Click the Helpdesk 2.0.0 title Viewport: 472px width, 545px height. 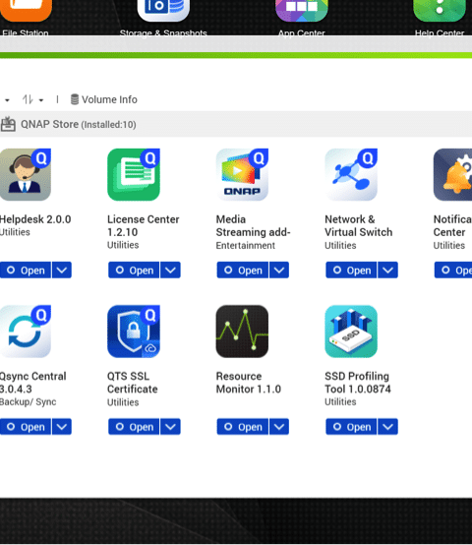(35, 219)
